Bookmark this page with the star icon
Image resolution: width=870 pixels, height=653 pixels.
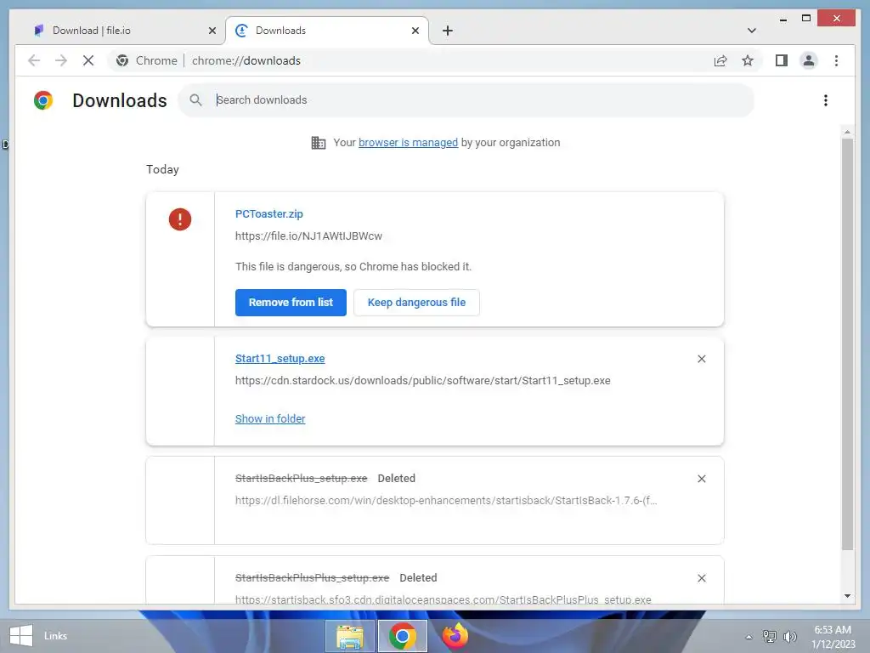point(748,60)
